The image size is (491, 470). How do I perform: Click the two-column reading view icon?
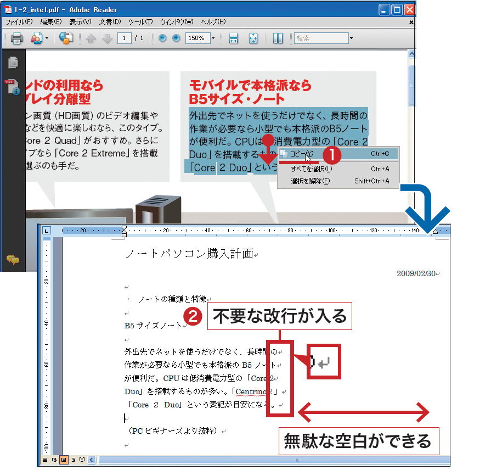(x=278, y=38)
